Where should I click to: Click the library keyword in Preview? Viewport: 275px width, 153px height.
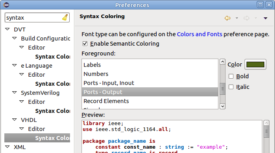pyautogui.click(x=94, y=124)
